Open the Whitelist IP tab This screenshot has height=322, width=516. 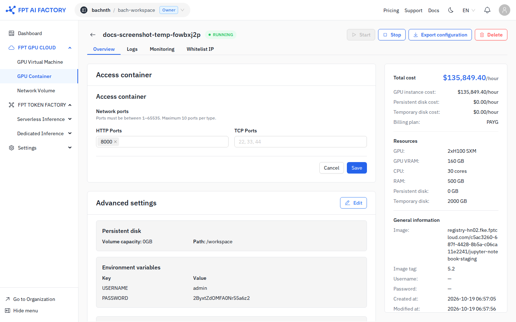pos(200,49)
